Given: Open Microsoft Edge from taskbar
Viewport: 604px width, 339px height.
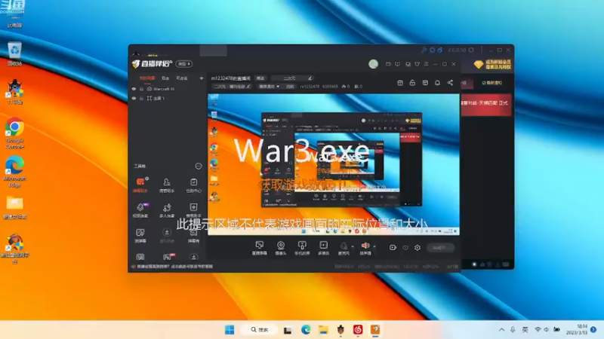Looking at the screenshot, I should (x=306, y=330).
